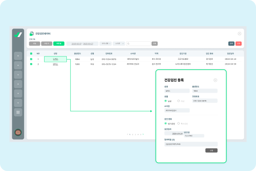Viewport: 256px width, 171px height.
Task: Open the date range picker field
Action: [x=82, y=44]
